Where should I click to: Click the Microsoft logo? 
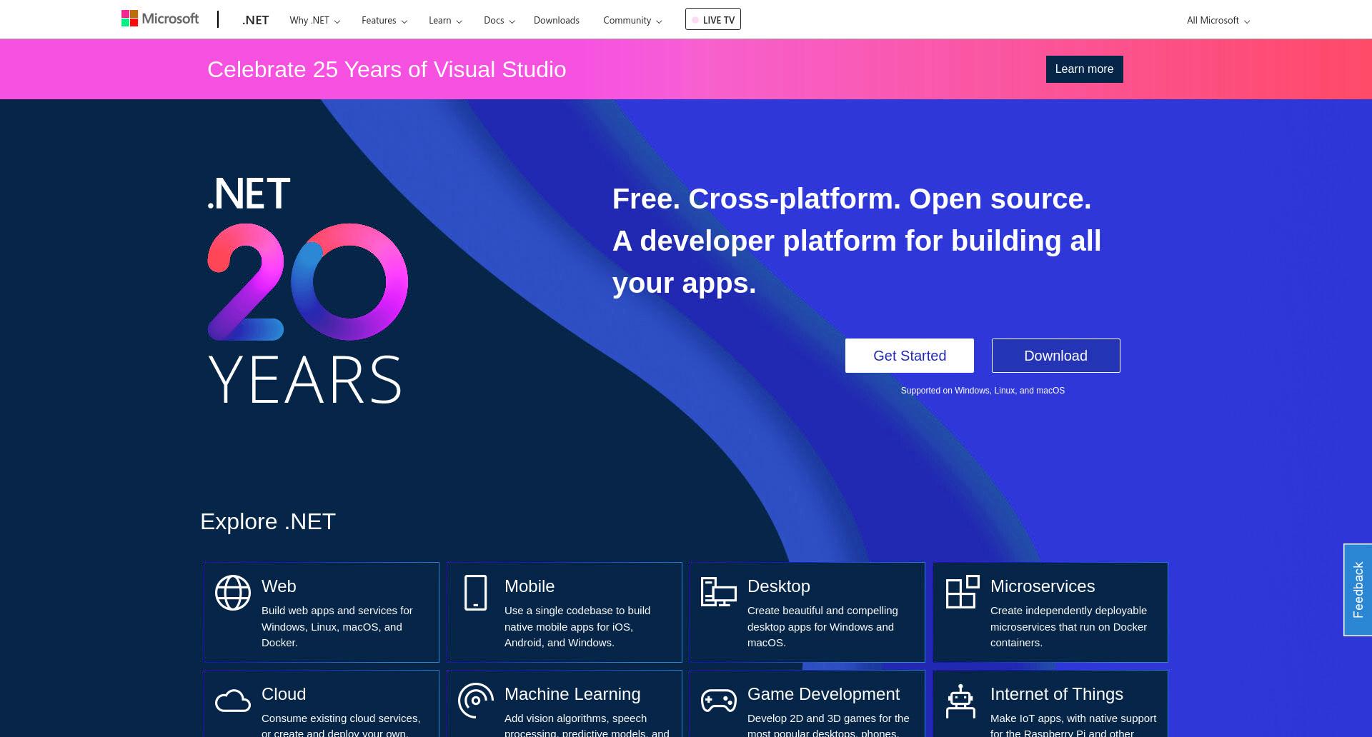point(160,19)
